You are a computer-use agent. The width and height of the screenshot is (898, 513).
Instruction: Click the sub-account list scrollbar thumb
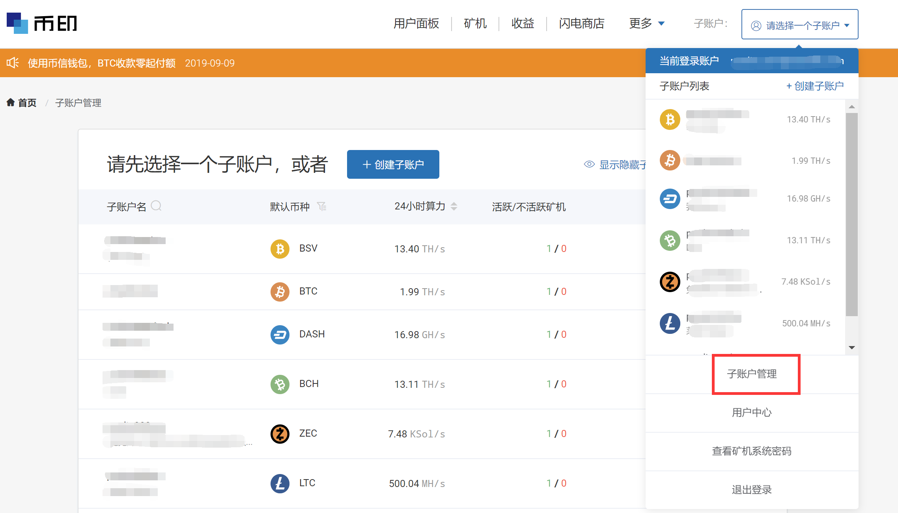851,215
